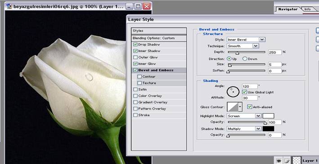The image size is (319, 164).
Task: Switch to the Navigator tab
Action: [288, 9]
